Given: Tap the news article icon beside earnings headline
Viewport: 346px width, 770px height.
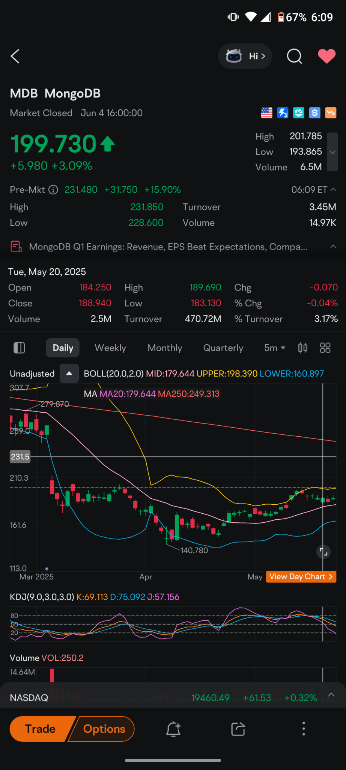Looking at the screenshot, I should pyautogui.click(x=16, y=247).
